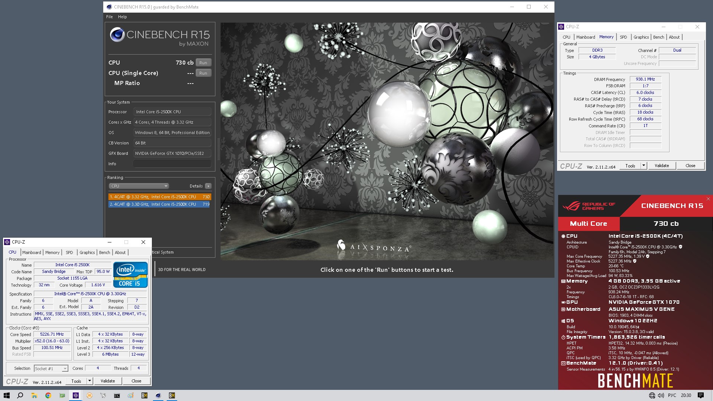The height and width of the screenshot is (401, 713).
Task: Click the РУС language indicator in tray
Action: 672,395
